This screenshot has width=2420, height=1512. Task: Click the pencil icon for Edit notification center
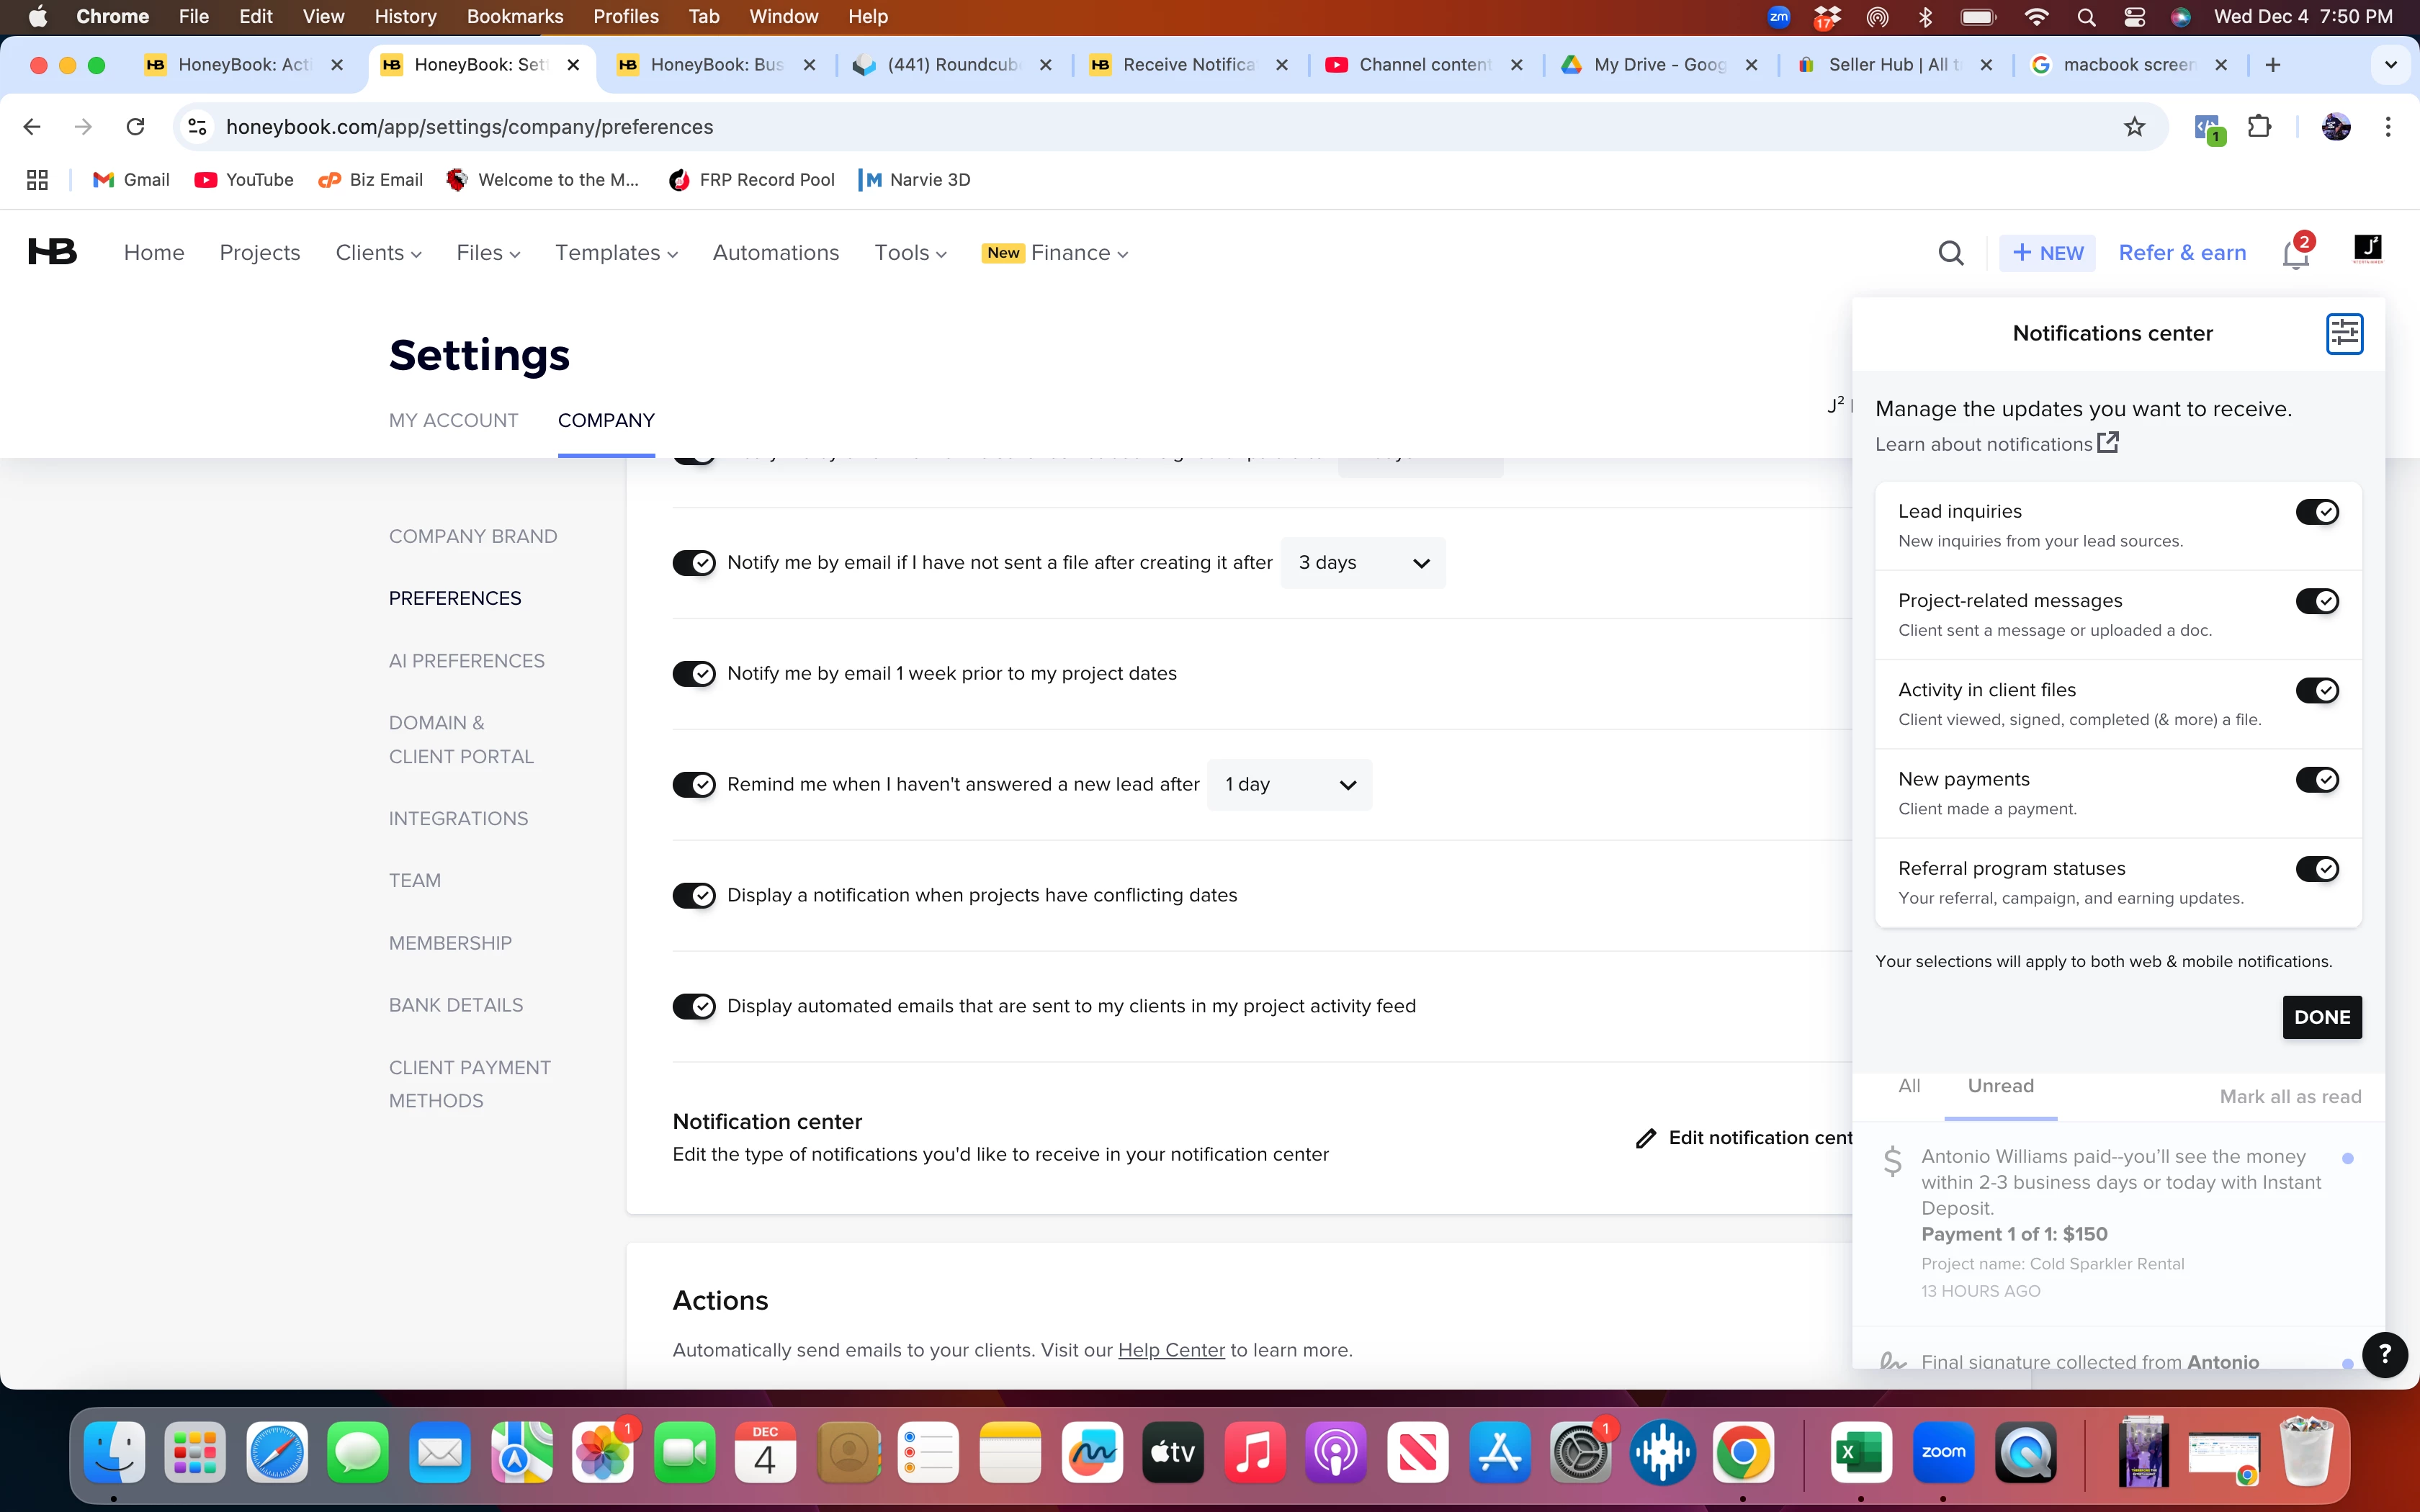coord(1645,1138)
